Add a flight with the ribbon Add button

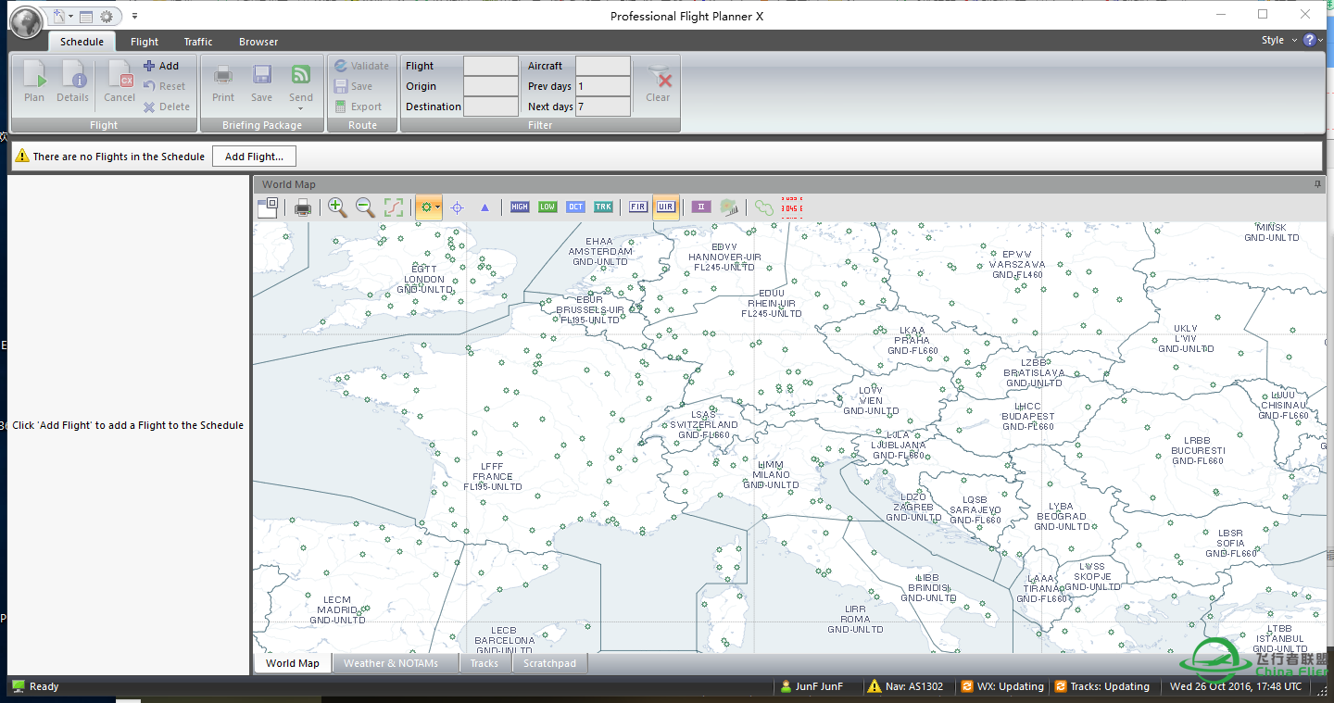tap(161, 66)
